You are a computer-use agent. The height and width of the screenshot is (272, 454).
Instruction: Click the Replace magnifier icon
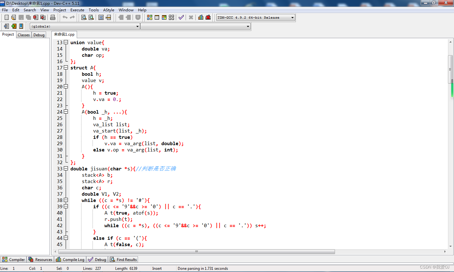tap(91, 17)
